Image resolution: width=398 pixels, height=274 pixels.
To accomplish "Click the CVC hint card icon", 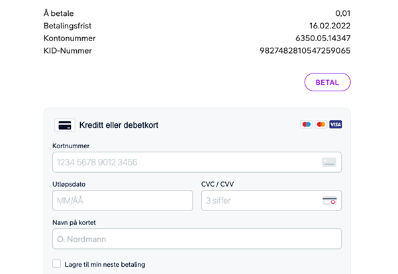I will (330, 201).
